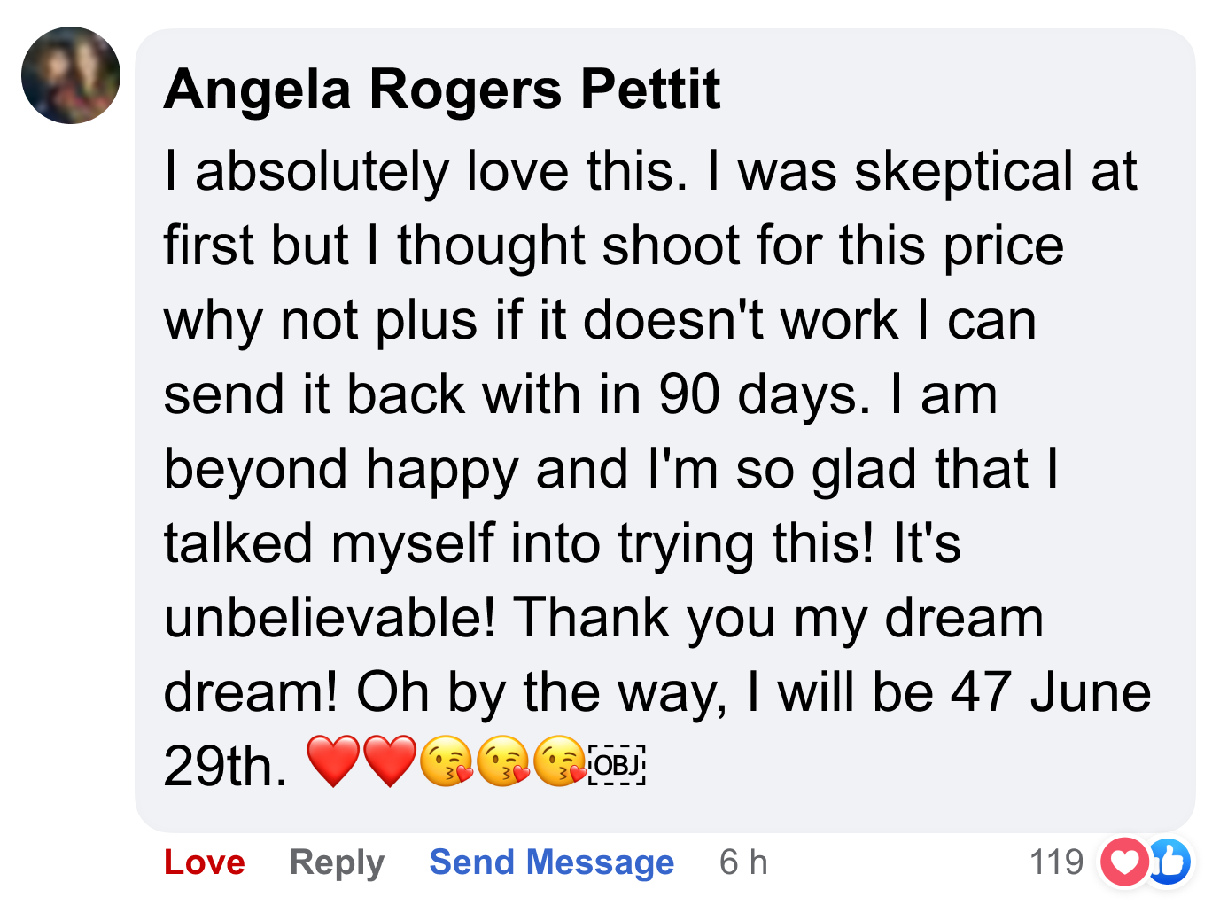Reply to Angela's comment
The image size is (1212, 913).
337,862
